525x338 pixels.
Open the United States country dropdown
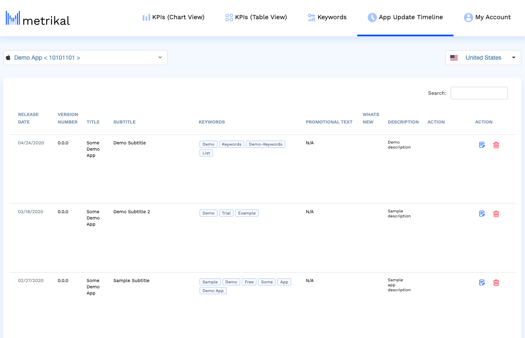pos(483,58)
